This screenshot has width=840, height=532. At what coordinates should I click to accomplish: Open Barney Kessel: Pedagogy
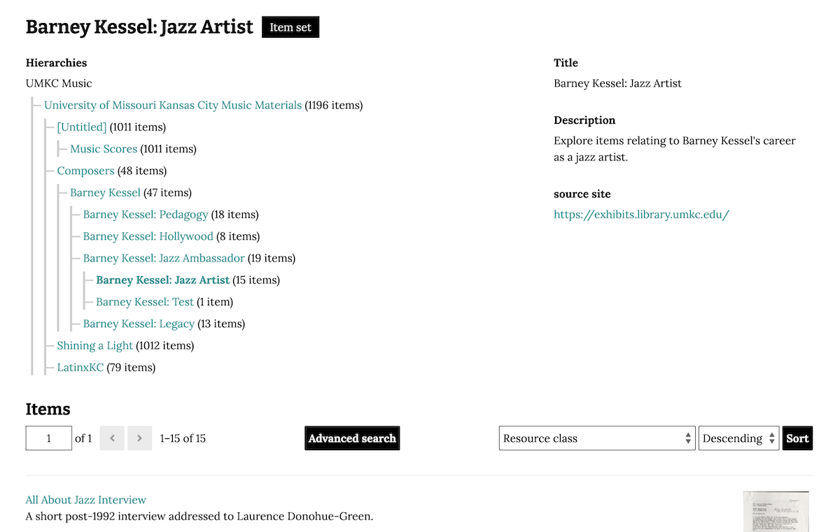click(146, 214)
